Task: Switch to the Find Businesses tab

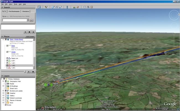Action: pos(14,11)
